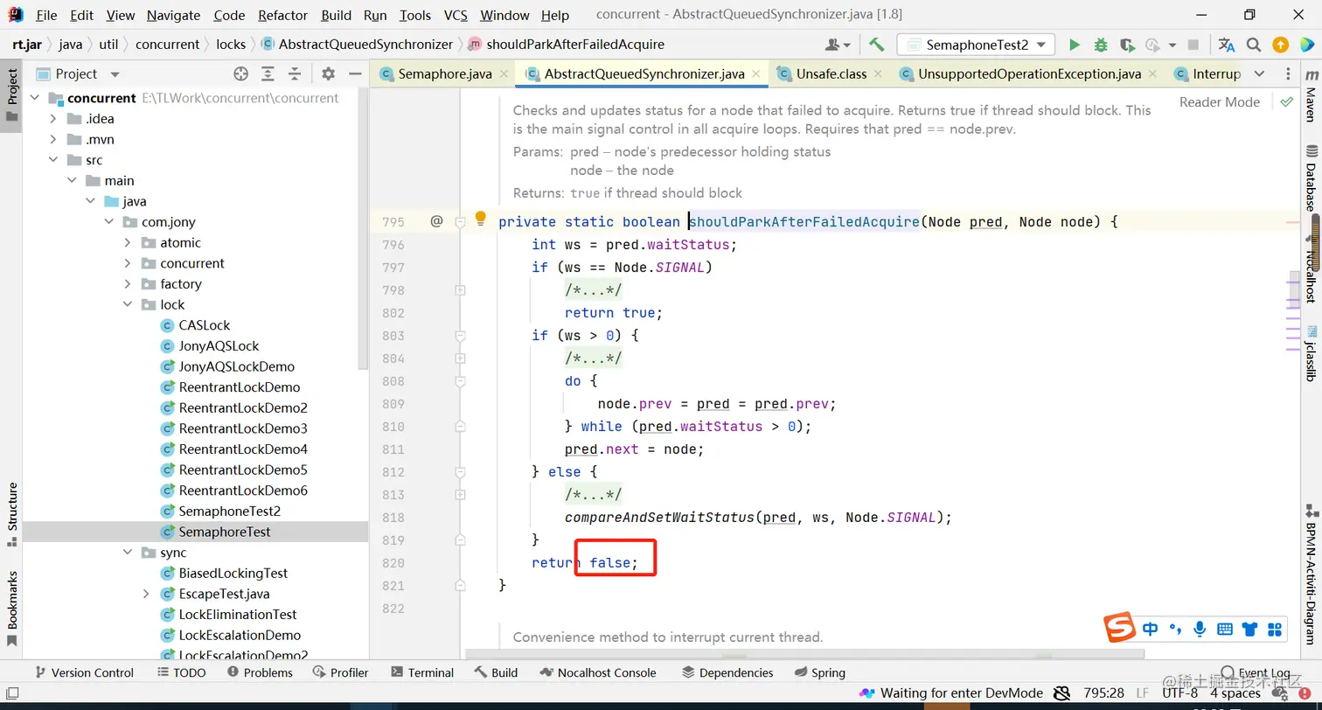Collapse the lock package arrow

click(128, 305)
